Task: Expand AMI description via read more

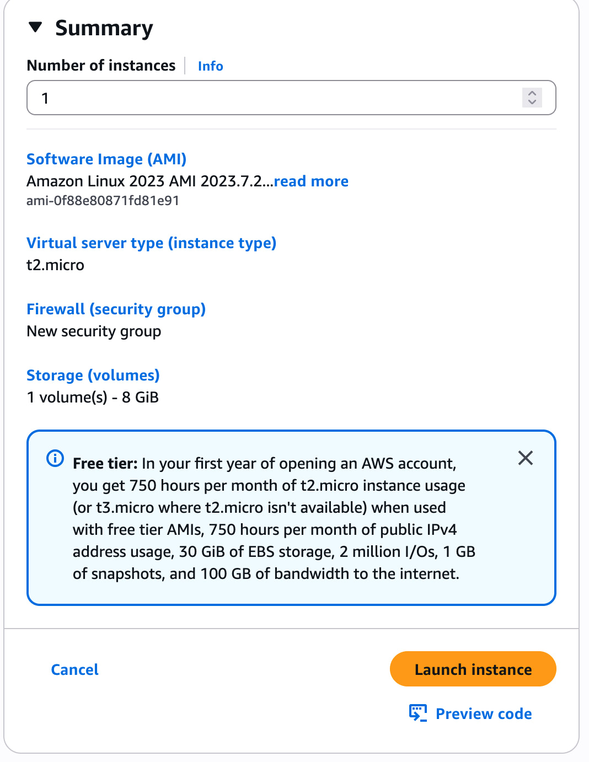Action: (311, 181)
